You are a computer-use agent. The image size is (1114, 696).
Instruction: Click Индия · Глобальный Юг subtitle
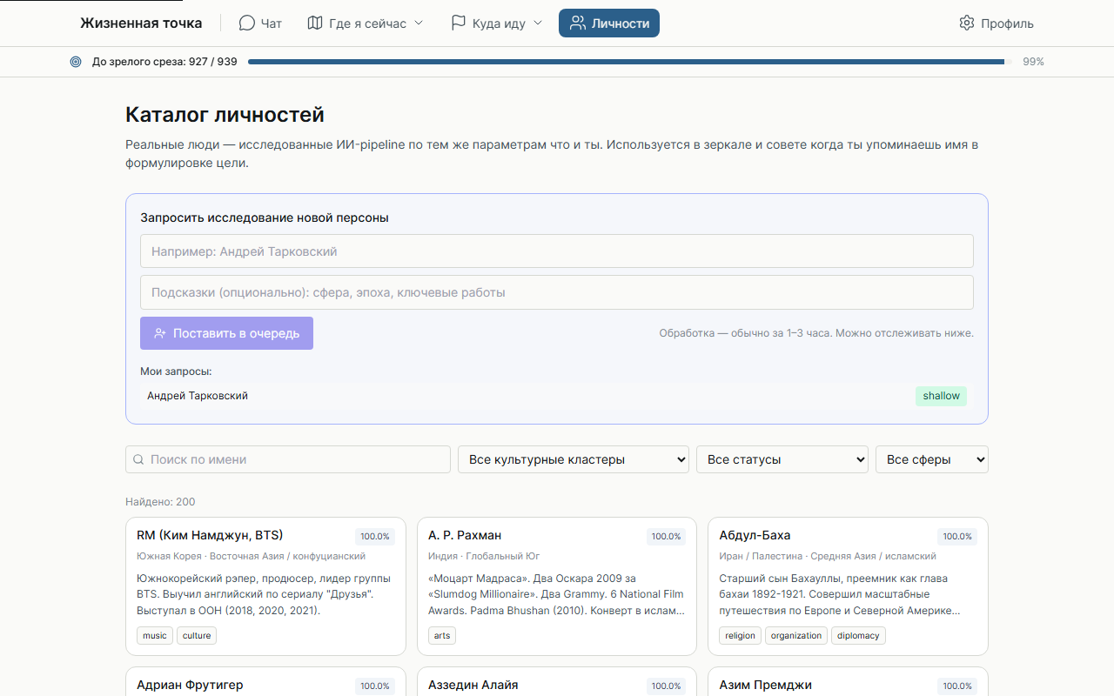485,556
